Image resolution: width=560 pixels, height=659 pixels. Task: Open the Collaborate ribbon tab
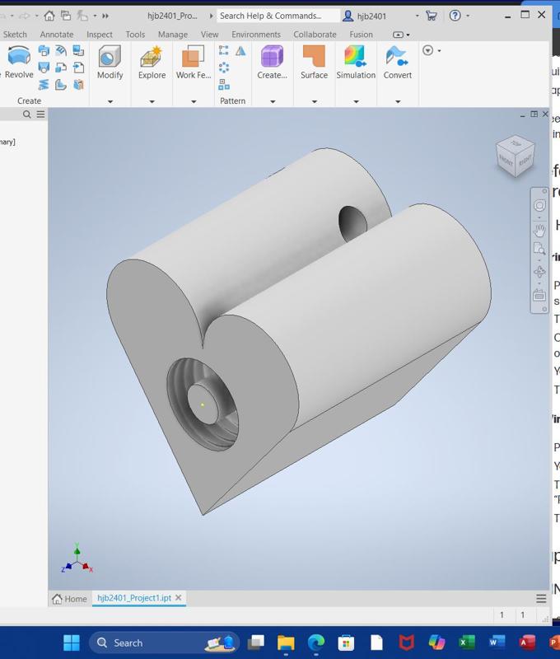click(x=315, y=35)
